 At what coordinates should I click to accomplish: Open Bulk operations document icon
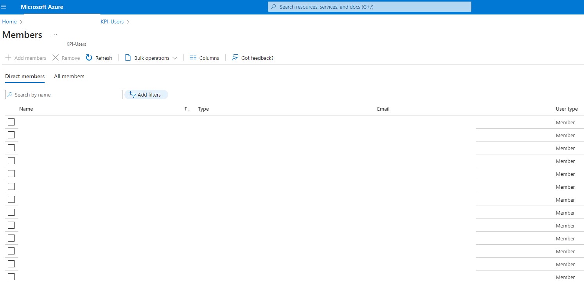point(128,57)
